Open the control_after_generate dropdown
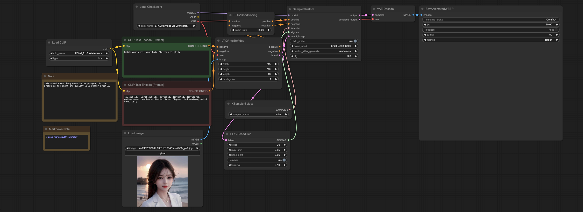583x212 pixels. [324, 51]
